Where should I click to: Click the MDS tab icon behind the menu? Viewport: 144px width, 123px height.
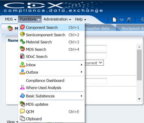(10, 28)
